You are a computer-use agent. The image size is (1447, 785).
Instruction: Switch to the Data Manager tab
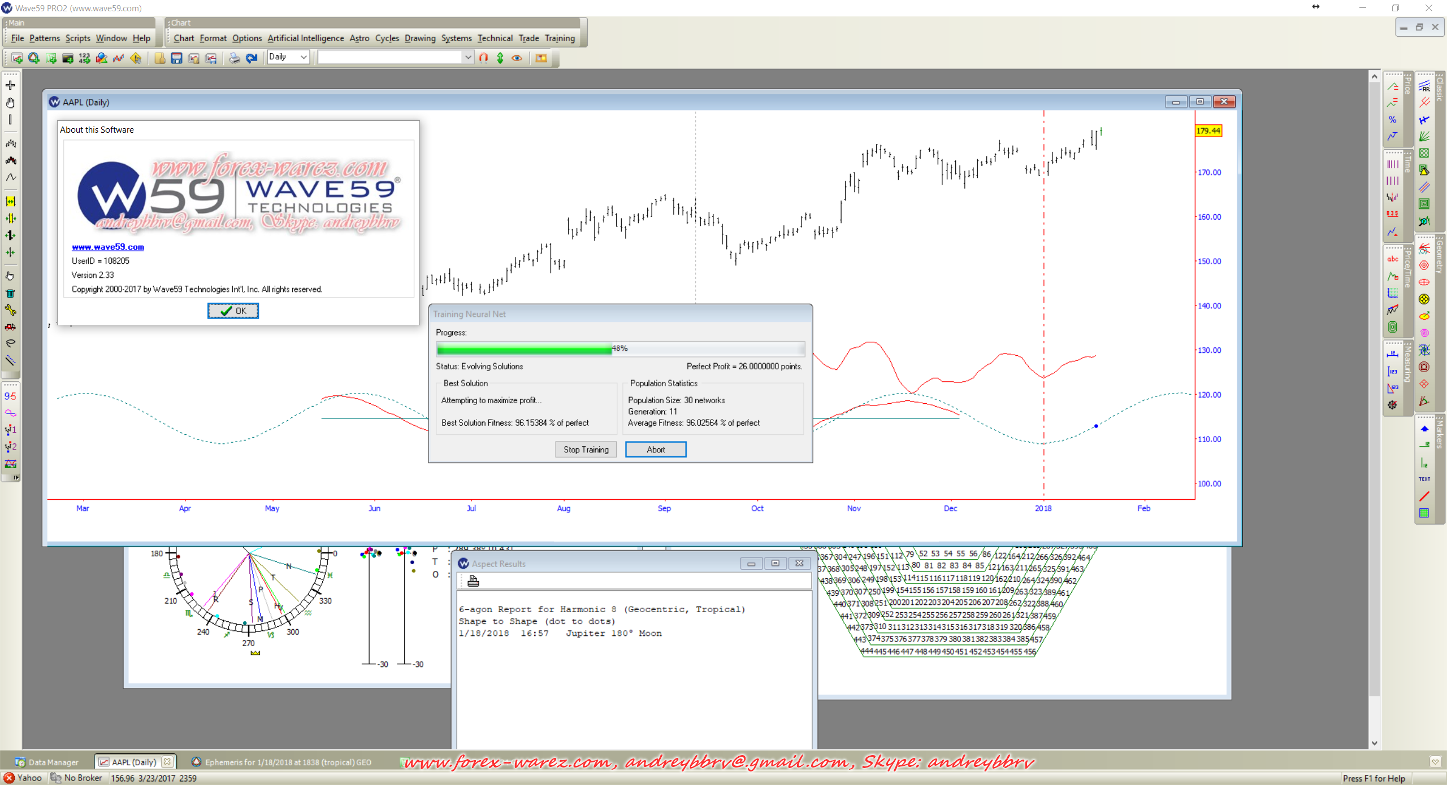pos(47,762)
